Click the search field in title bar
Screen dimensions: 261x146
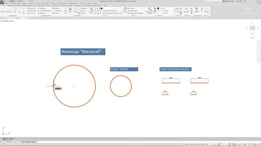212,1
